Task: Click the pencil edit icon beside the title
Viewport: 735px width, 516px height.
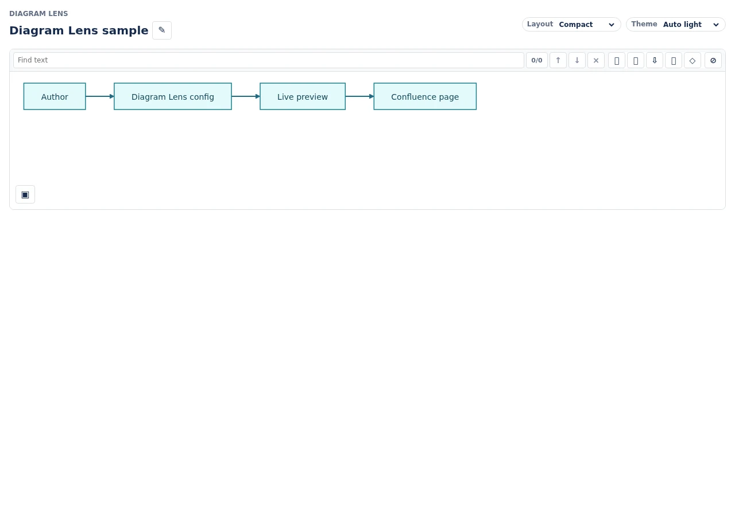Action: pos(162,30)
